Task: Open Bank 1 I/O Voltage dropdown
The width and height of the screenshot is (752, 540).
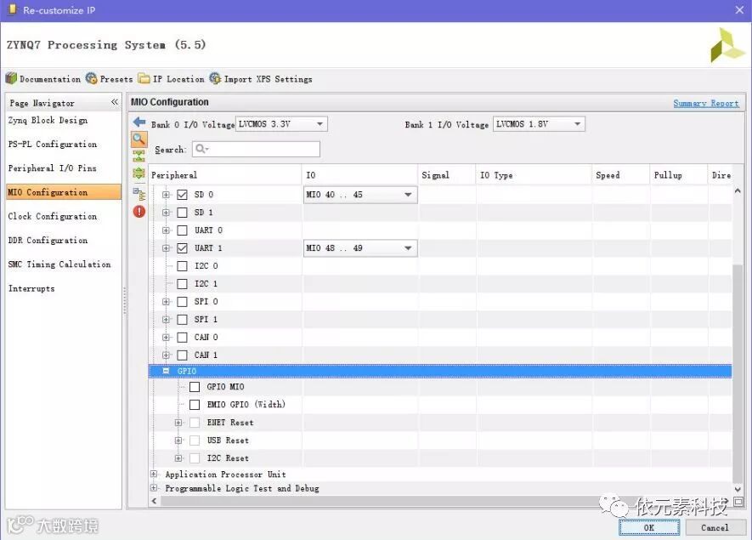Action: 539,124
